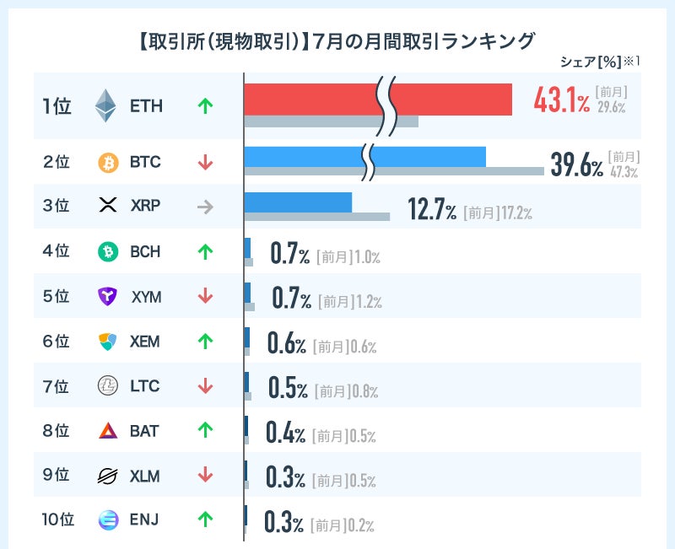Select the purple XYM Symbol icon
This screenshot has width=675, height=549.
pos(108,296)
